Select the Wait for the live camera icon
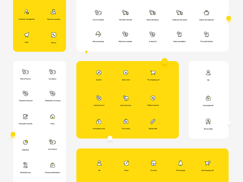This screenshot has height=182, width=243. [25, 72]
